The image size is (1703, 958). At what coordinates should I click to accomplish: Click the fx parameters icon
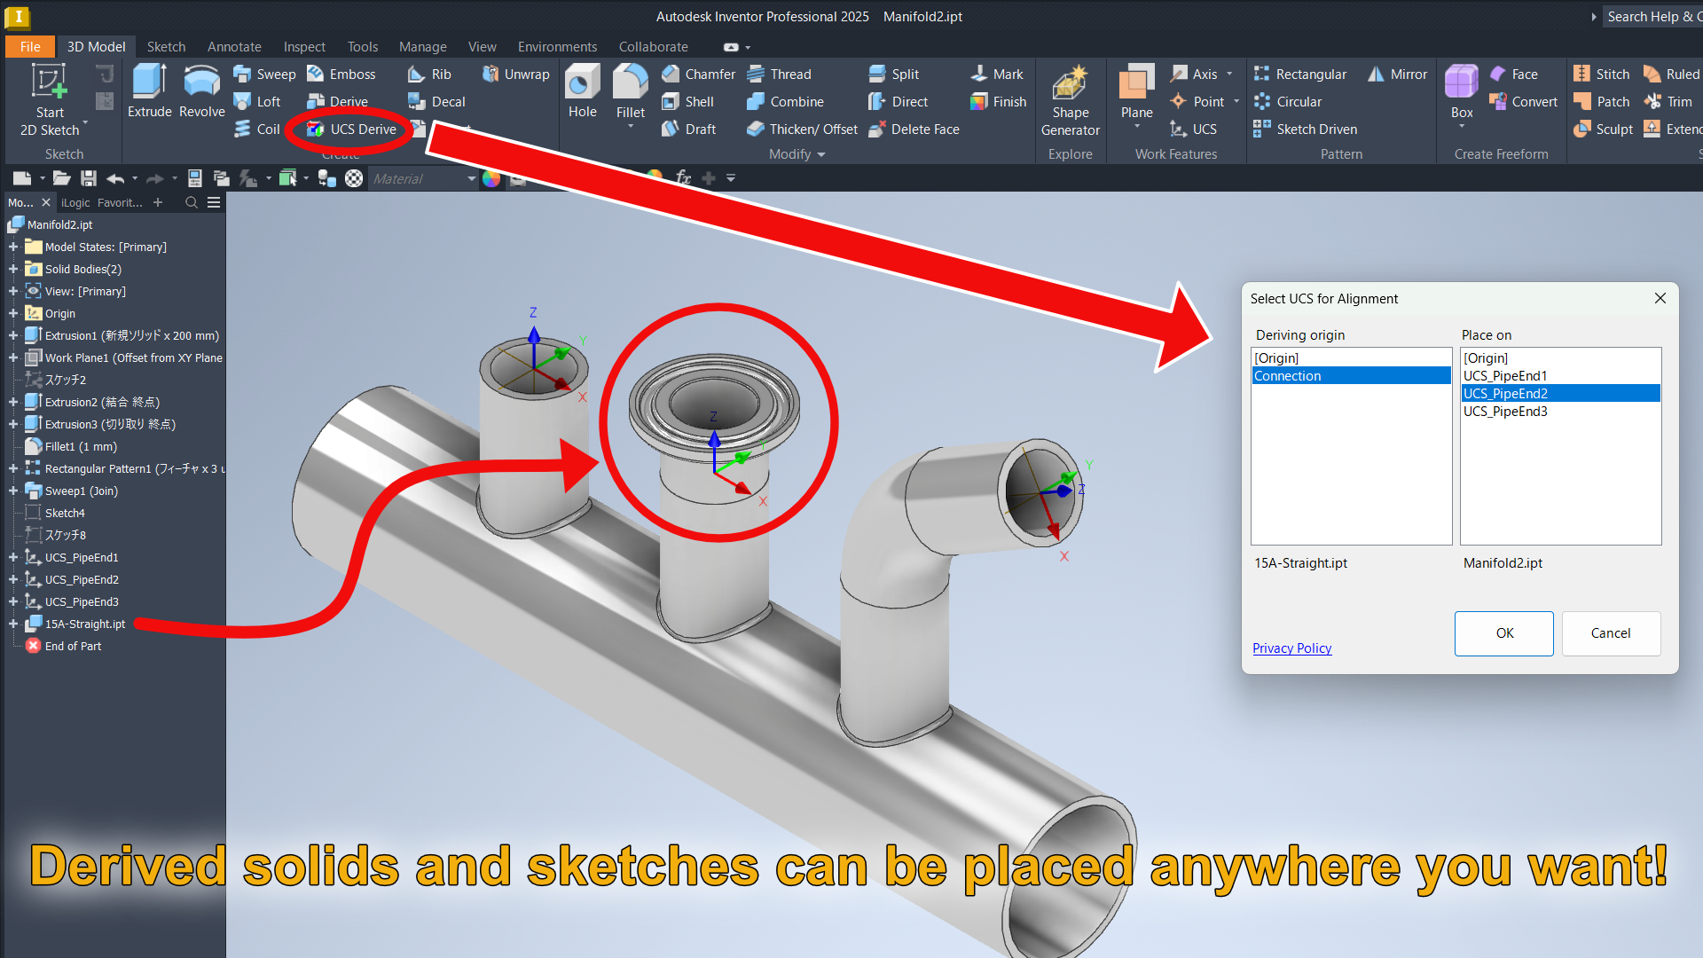point(683,178)
